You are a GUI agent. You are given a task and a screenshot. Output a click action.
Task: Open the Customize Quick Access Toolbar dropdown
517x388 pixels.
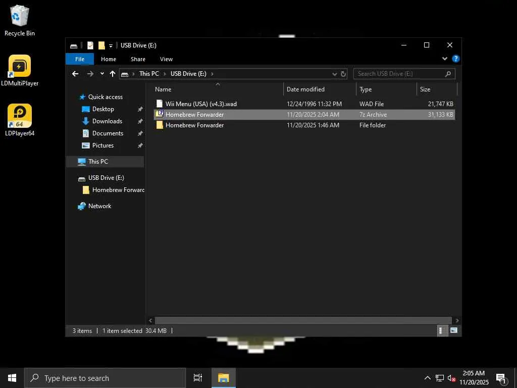(111, 46)
